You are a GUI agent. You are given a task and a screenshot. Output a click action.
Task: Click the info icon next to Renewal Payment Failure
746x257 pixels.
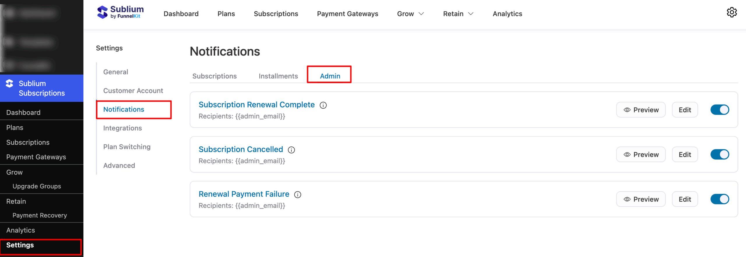click(x=298, y=195)
